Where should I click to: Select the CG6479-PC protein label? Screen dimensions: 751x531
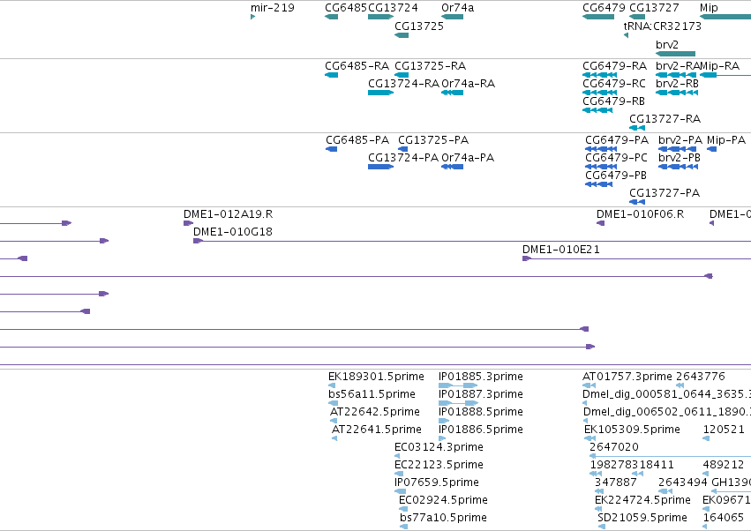[616, 158]
